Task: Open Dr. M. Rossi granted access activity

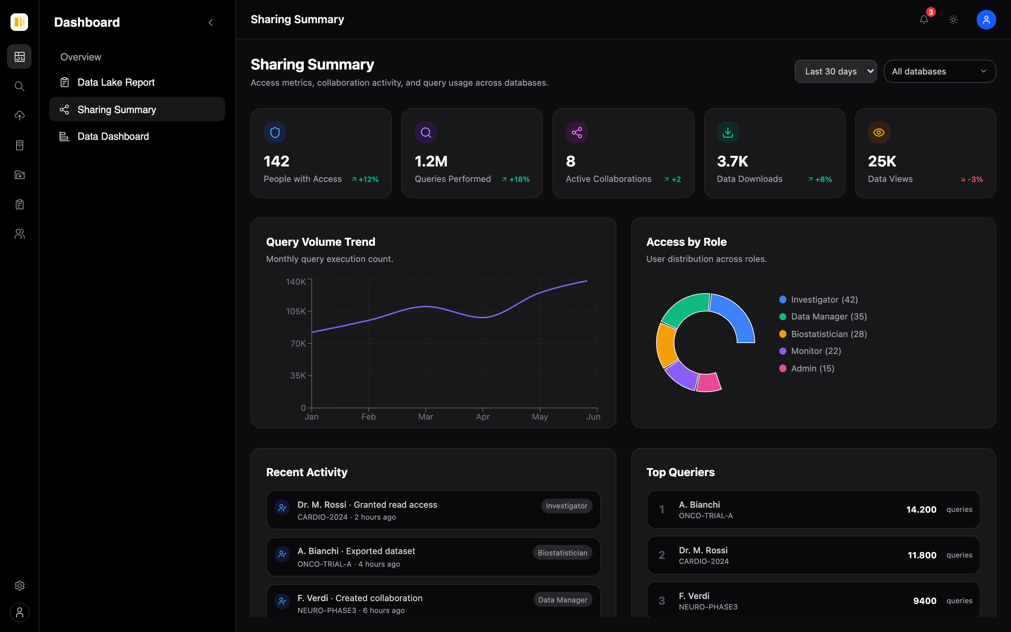Action: 433,510
